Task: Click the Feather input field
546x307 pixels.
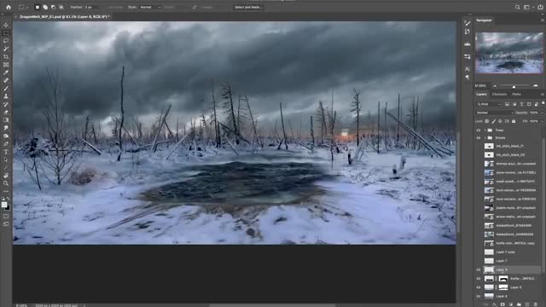Action: point(93,7)
